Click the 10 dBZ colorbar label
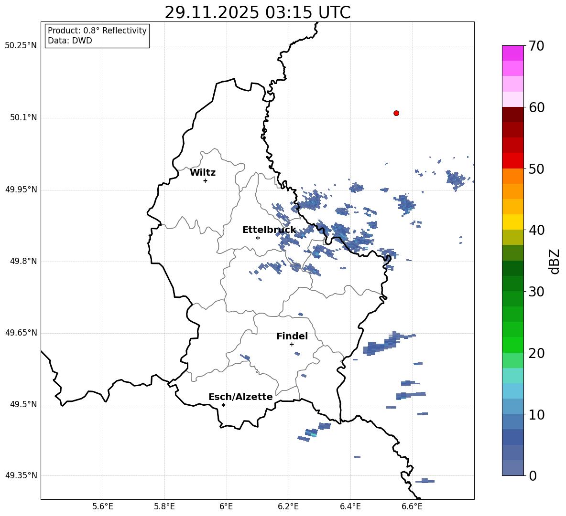 [x=536, y=415]
